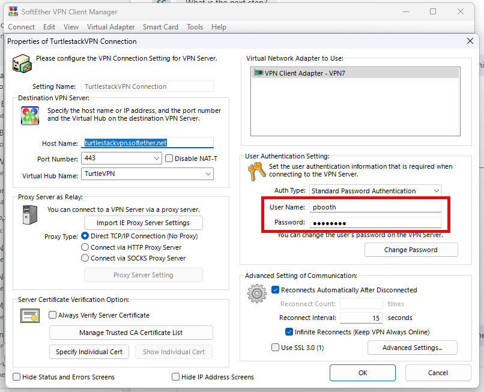Click Import IE Proxy Server Settings button
The height and width of the screenshot is (392, 484).
(x=144, y=223)
